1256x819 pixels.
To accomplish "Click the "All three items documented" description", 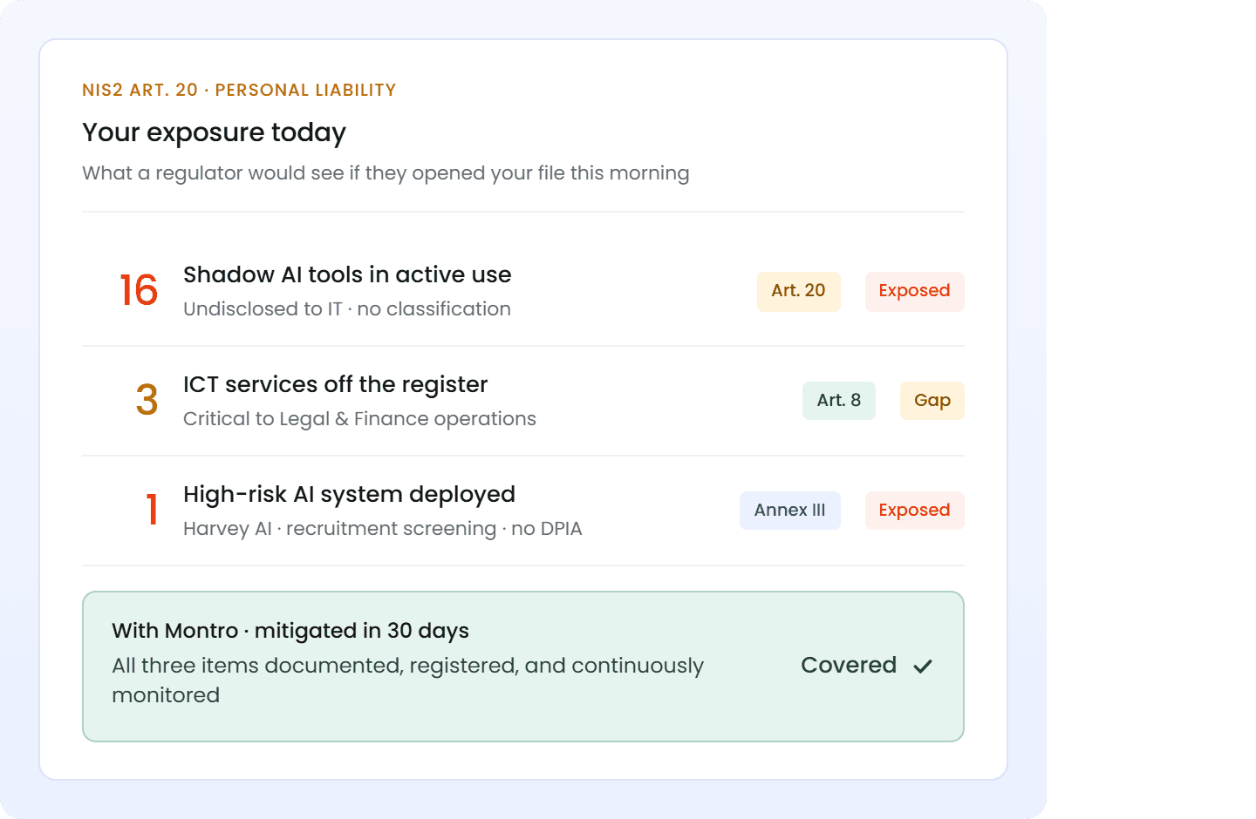I will tap(407, 680).
